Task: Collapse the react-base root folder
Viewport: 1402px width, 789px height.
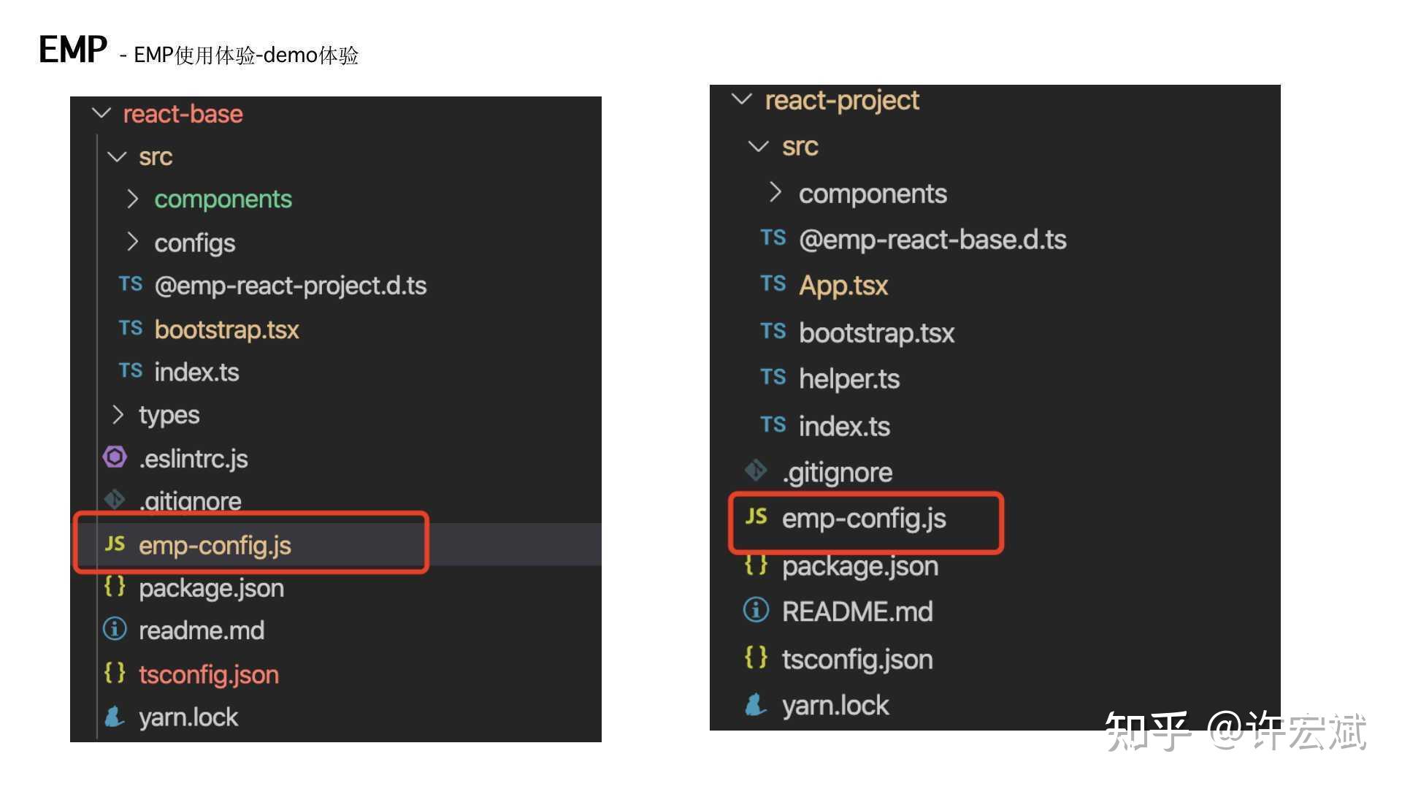Action: pyautogui.click(x=101, y=113)
